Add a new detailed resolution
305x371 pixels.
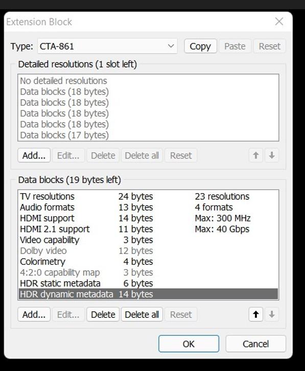click(34, 155)
